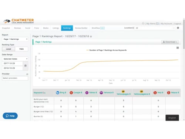Screen dimensions: 185x139
Task: Click the report title info icon
Action: 91,36
